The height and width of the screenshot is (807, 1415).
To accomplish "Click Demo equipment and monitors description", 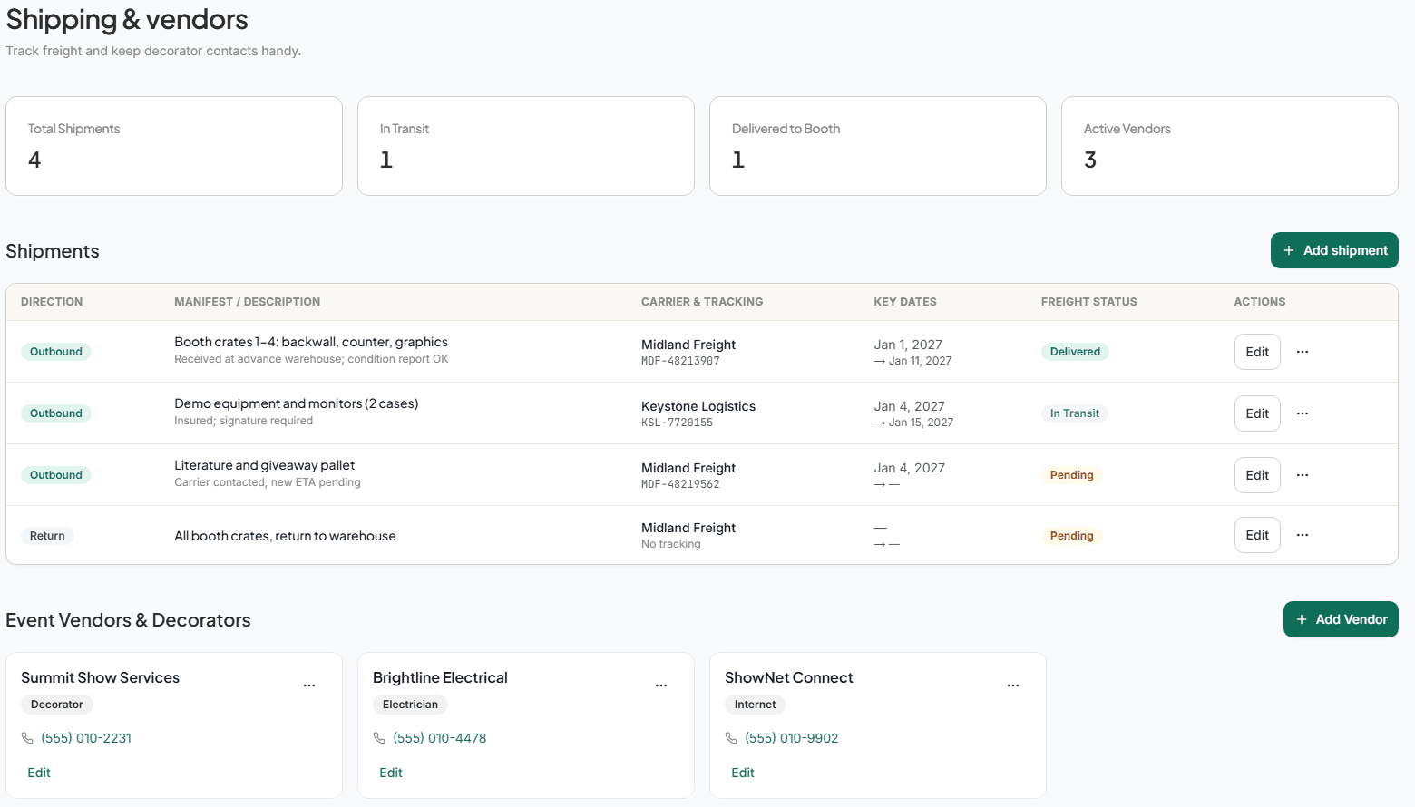I will click(297, 403).
